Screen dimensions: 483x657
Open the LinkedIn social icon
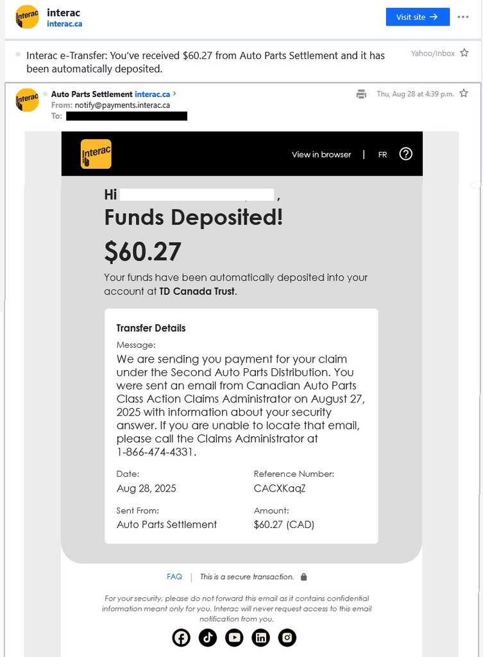click(261, 637)
